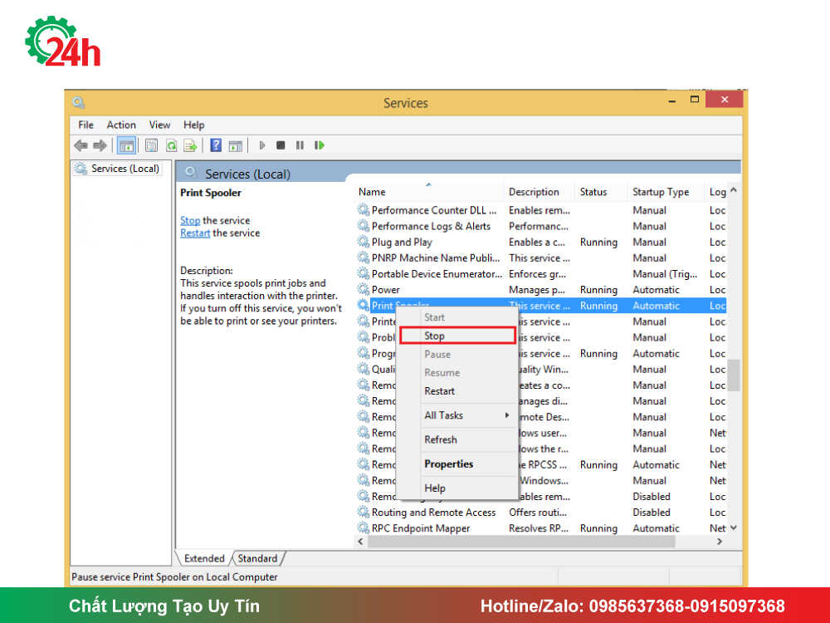
Task: Click the Restart the service link
Action: pyautogui.click(x=195, y=233)
